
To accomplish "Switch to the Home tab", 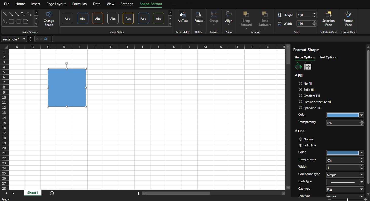I will pyautogui.click(x=20, y=4).
